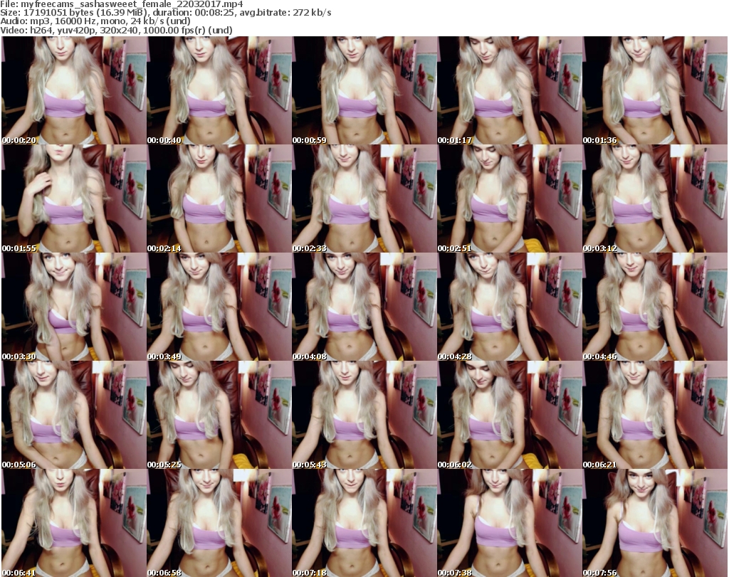Open the thumbnail labeled 00:04:28
Screen dimensions: 729x577
coord(510,307)
